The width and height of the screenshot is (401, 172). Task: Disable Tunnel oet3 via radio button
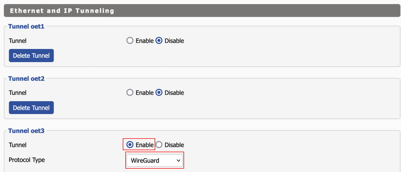click(x=159, y=145)
